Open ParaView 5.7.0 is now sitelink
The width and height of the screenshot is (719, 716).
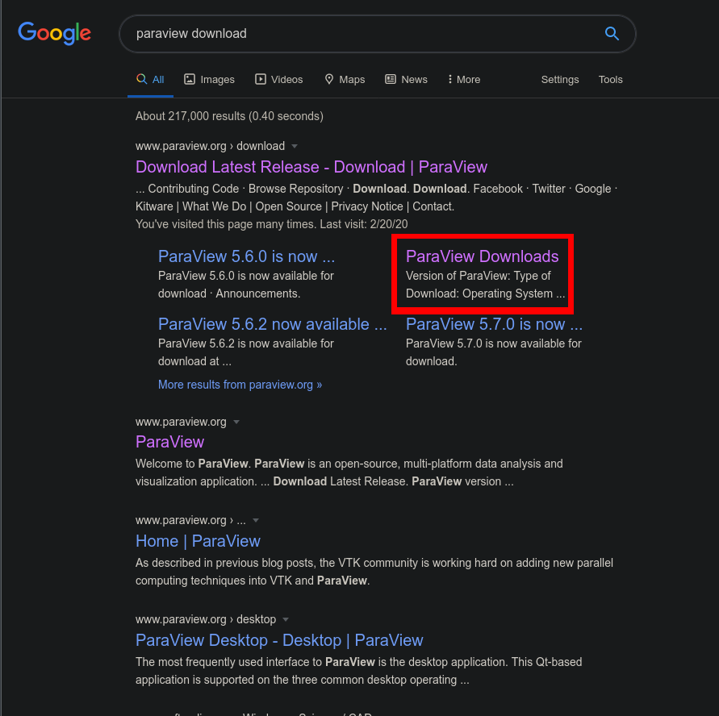[494, 324]
